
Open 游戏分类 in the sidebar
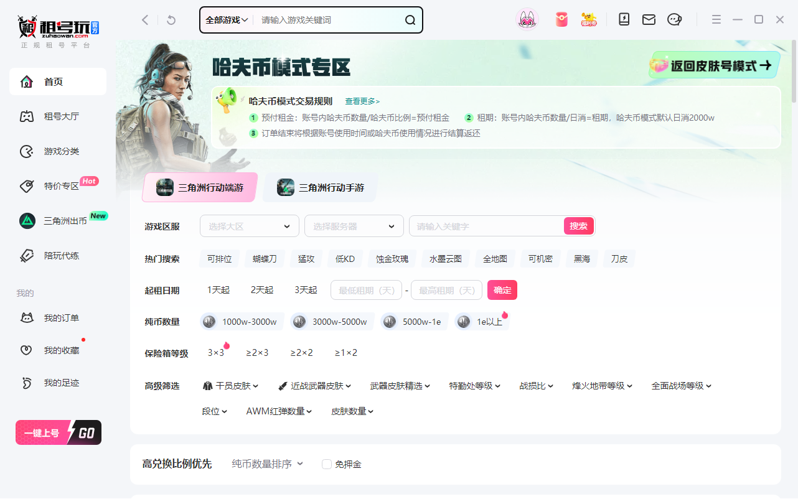[58, 151]
